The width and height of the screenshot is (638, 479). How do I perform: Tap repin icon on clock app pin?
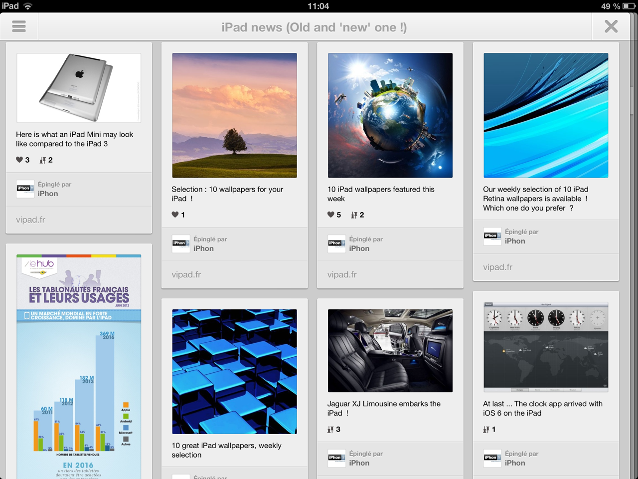click(486, 430)
